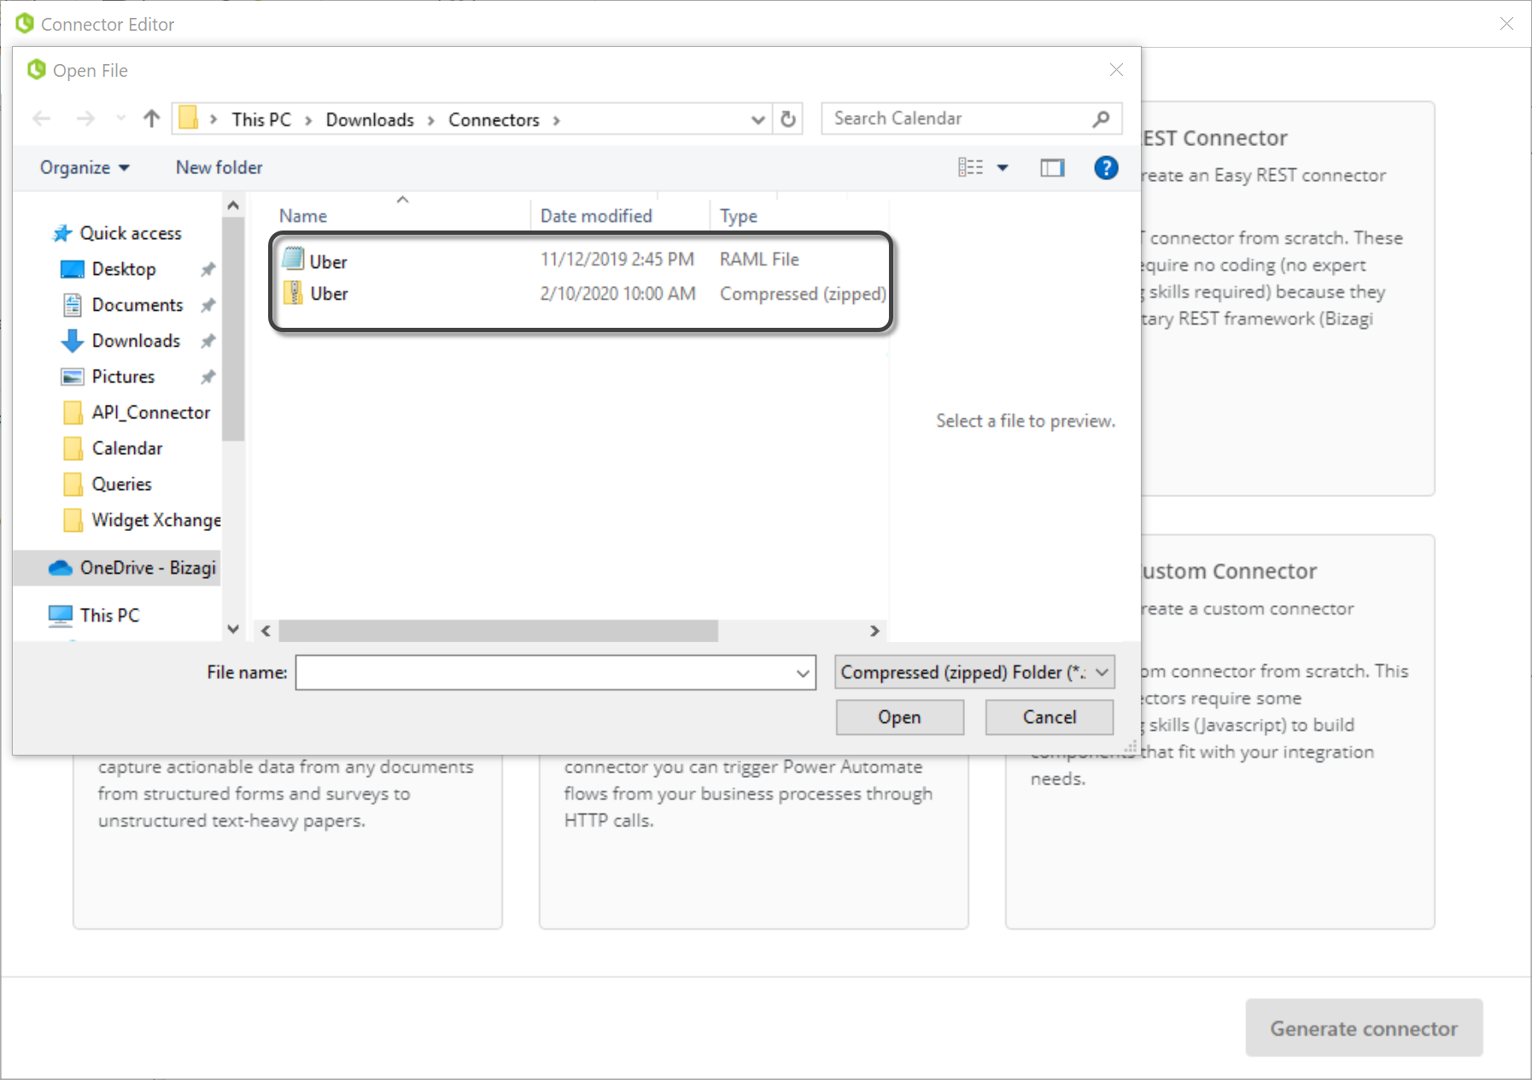Open Documents in the navigation pane
The image size is (1532, 1080).
click(x=137, y=305)
